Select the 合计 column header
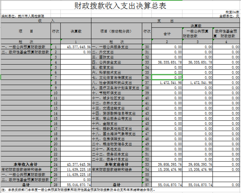The height and width of the screenshot is (193, 241). click(x=167, y=34)
